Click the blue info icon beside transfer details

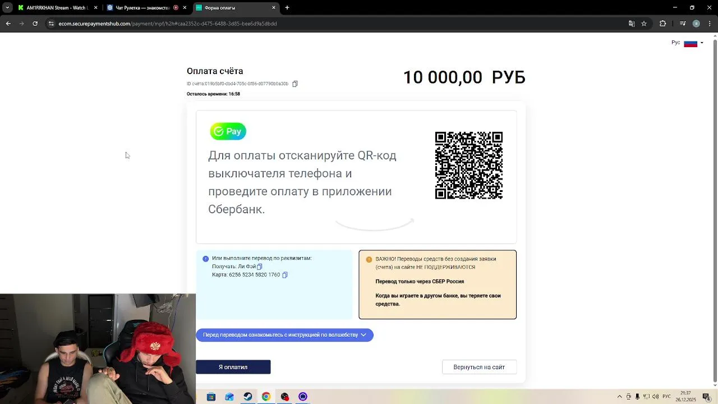pyautogui.click(x=205, y=259)
